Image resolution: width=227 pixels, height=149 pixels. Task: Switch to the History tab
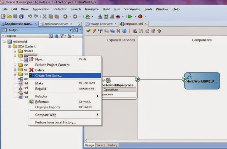[113, 145]
